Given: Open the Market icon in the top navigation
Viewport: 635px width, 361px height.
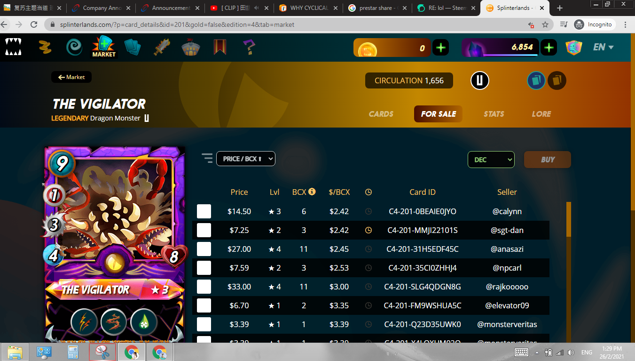Looking at the screenshot, I should tap(104, 47).
